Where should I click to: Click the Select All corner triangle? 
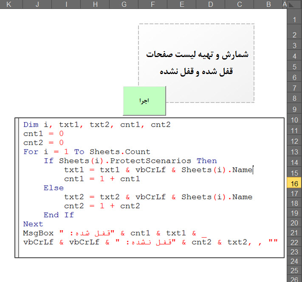coord(294,4)
